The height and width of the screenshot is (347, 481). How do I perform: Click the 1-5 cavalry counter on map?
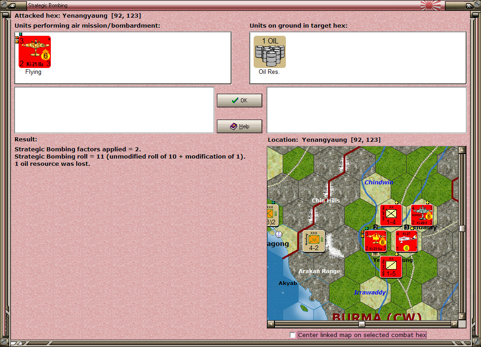tap(391, 267)
